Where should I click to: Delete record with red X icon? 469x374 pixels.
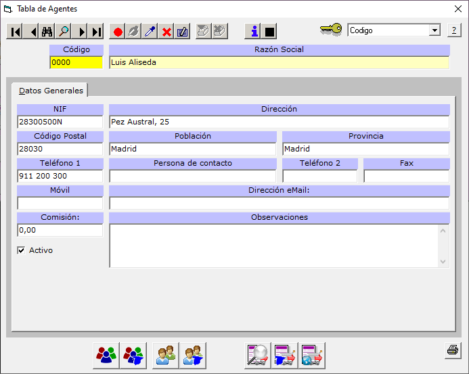point(166,32)
